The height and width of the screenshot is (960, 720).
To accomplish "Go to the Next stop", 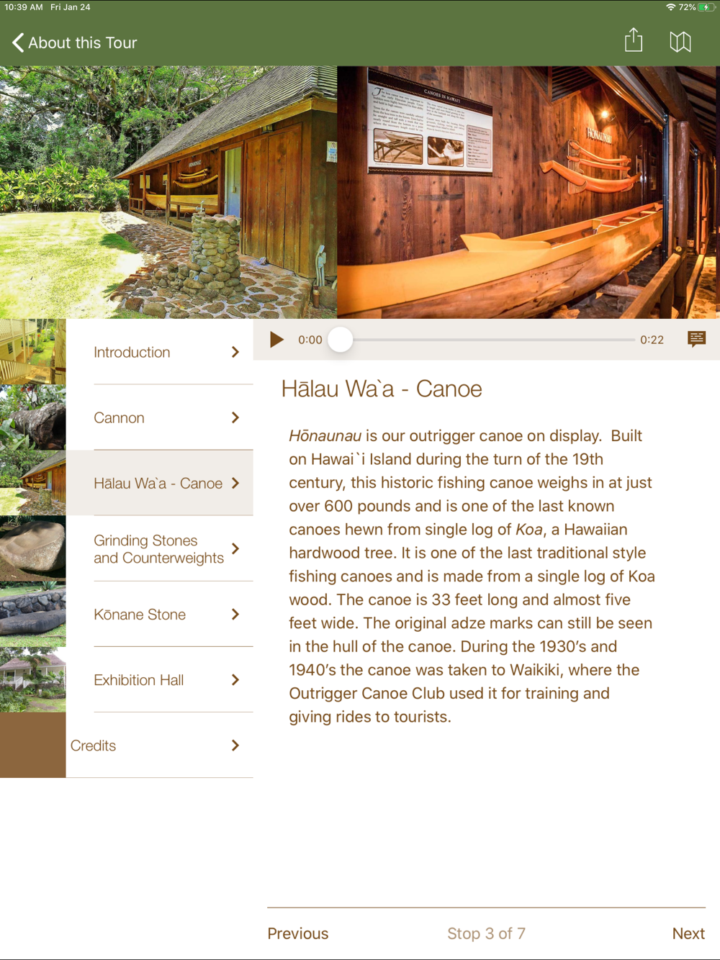I will (x=688, y=933).
